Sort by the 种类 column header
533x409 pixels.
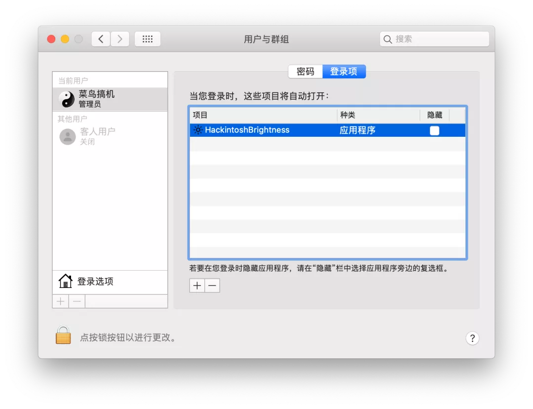379,115
